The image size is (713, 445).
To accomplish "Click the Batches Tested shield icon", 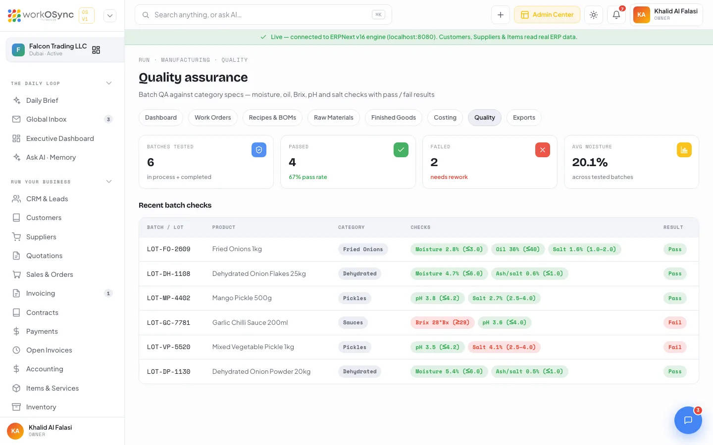I will click(259, 150).
